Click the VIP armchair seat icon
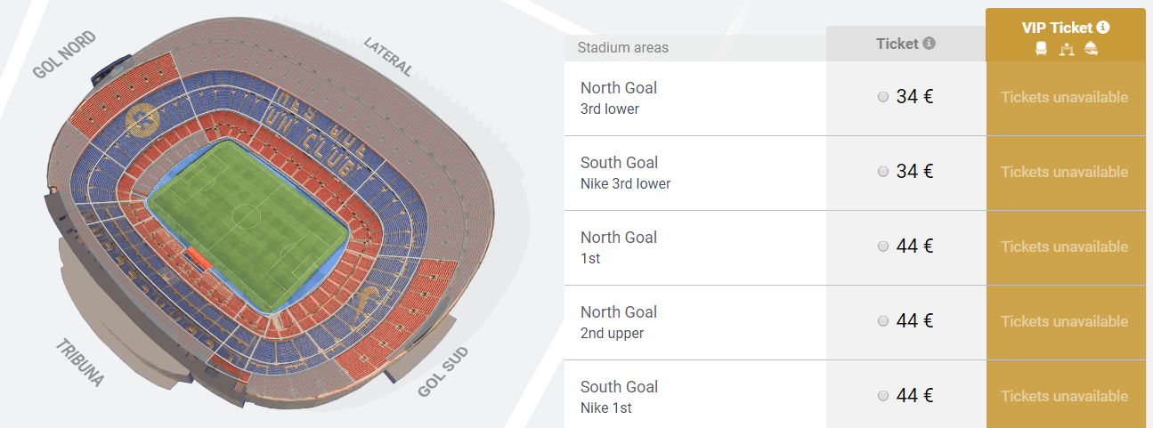This screenshot has width=1153, height=428. tap(1041, 49)
